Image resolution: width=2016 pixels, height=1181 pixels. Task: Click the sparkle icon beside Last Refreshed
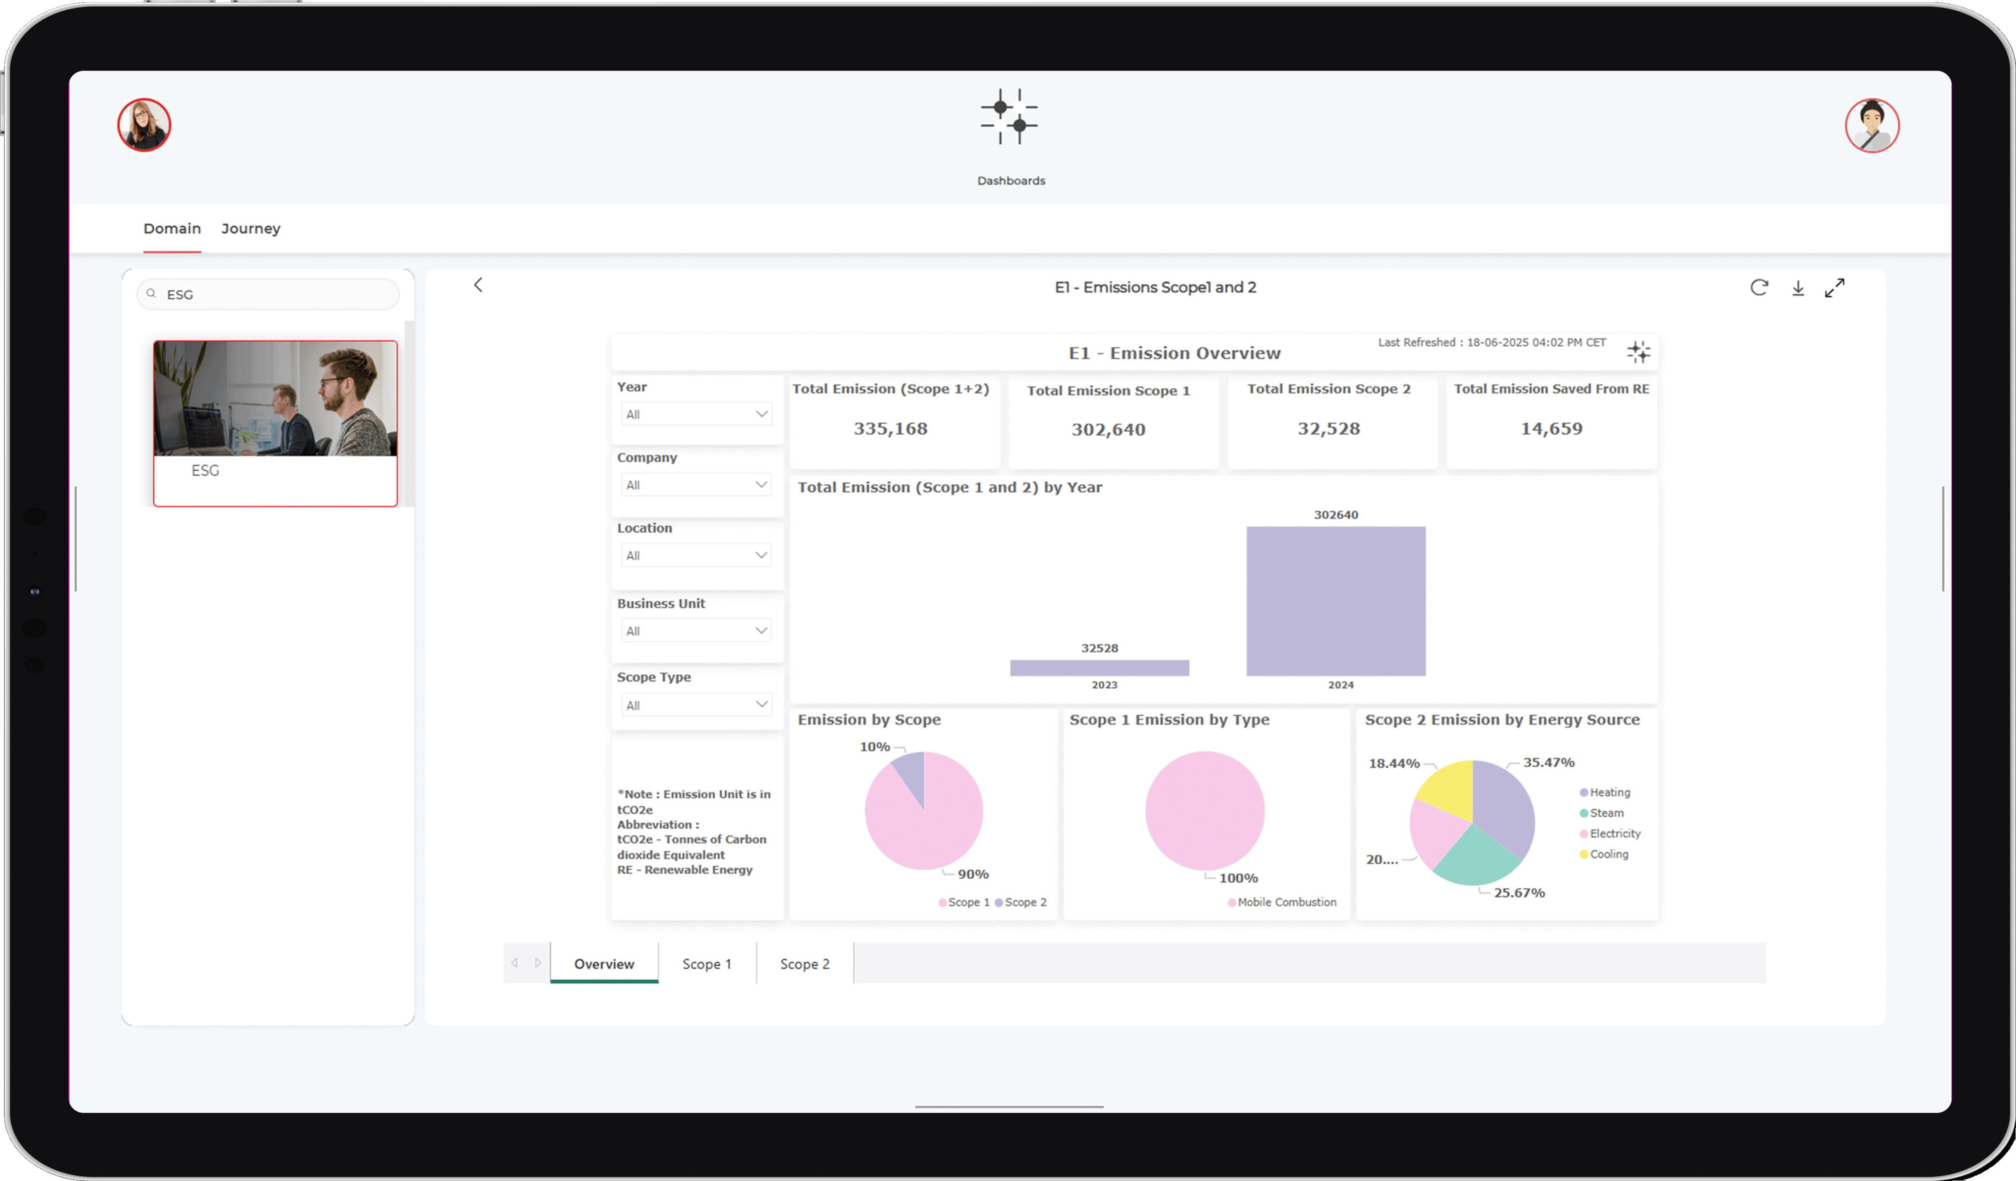coord(1639,352)
